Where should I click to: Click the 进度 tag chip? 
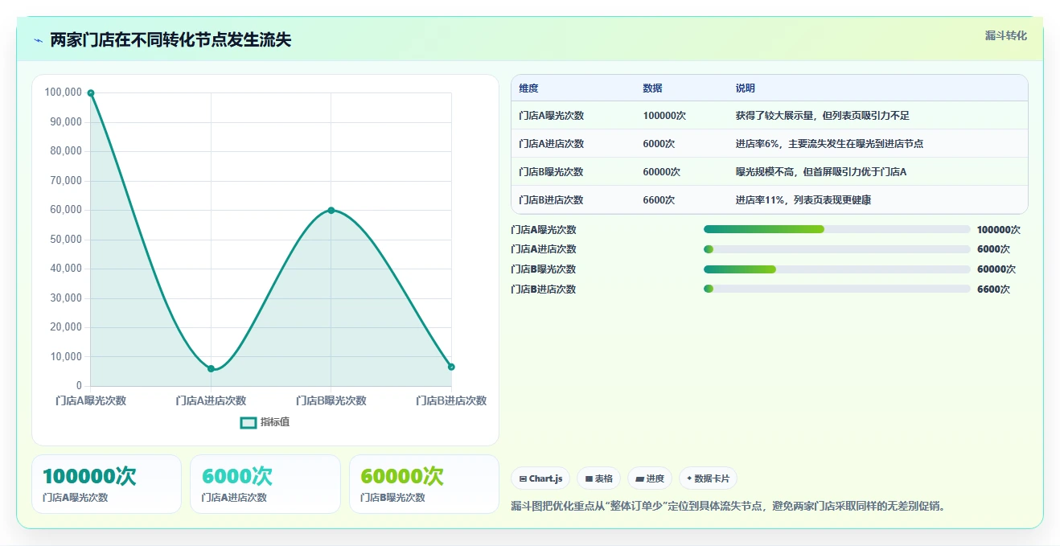pyautogui.click(x=650, y=478)
